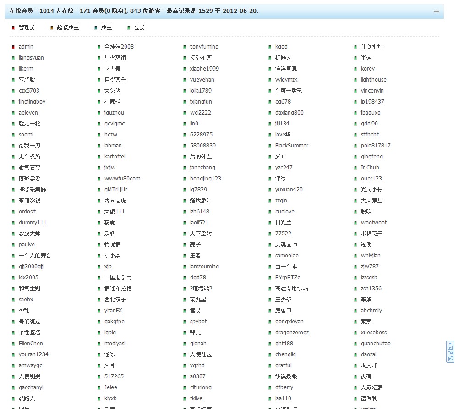Click the 管理员 legend icon
This screenshot has height=409, width=475.
[13, 27]
